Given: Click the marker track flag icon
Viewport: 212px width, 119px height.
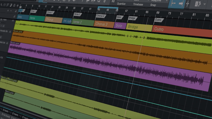Looking at the screenshot, I should [x=16, y=11].
